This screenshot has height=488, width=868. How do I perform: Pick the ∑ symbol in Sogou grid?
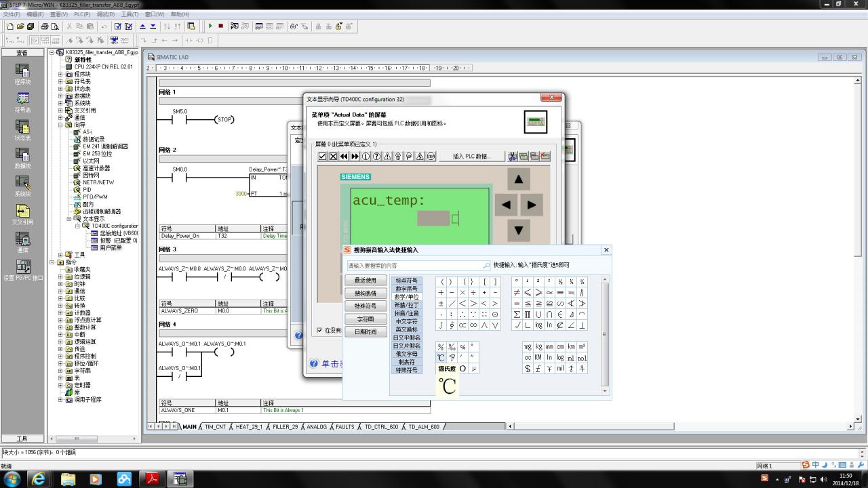[x=517, y=314]
